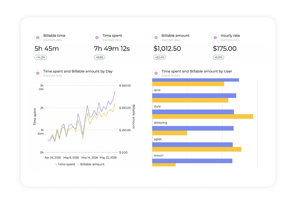The height and width of the screenshot is (204, 296).
Task: Click the "Apr 26, 2026" date axis label
Action: 53,158
